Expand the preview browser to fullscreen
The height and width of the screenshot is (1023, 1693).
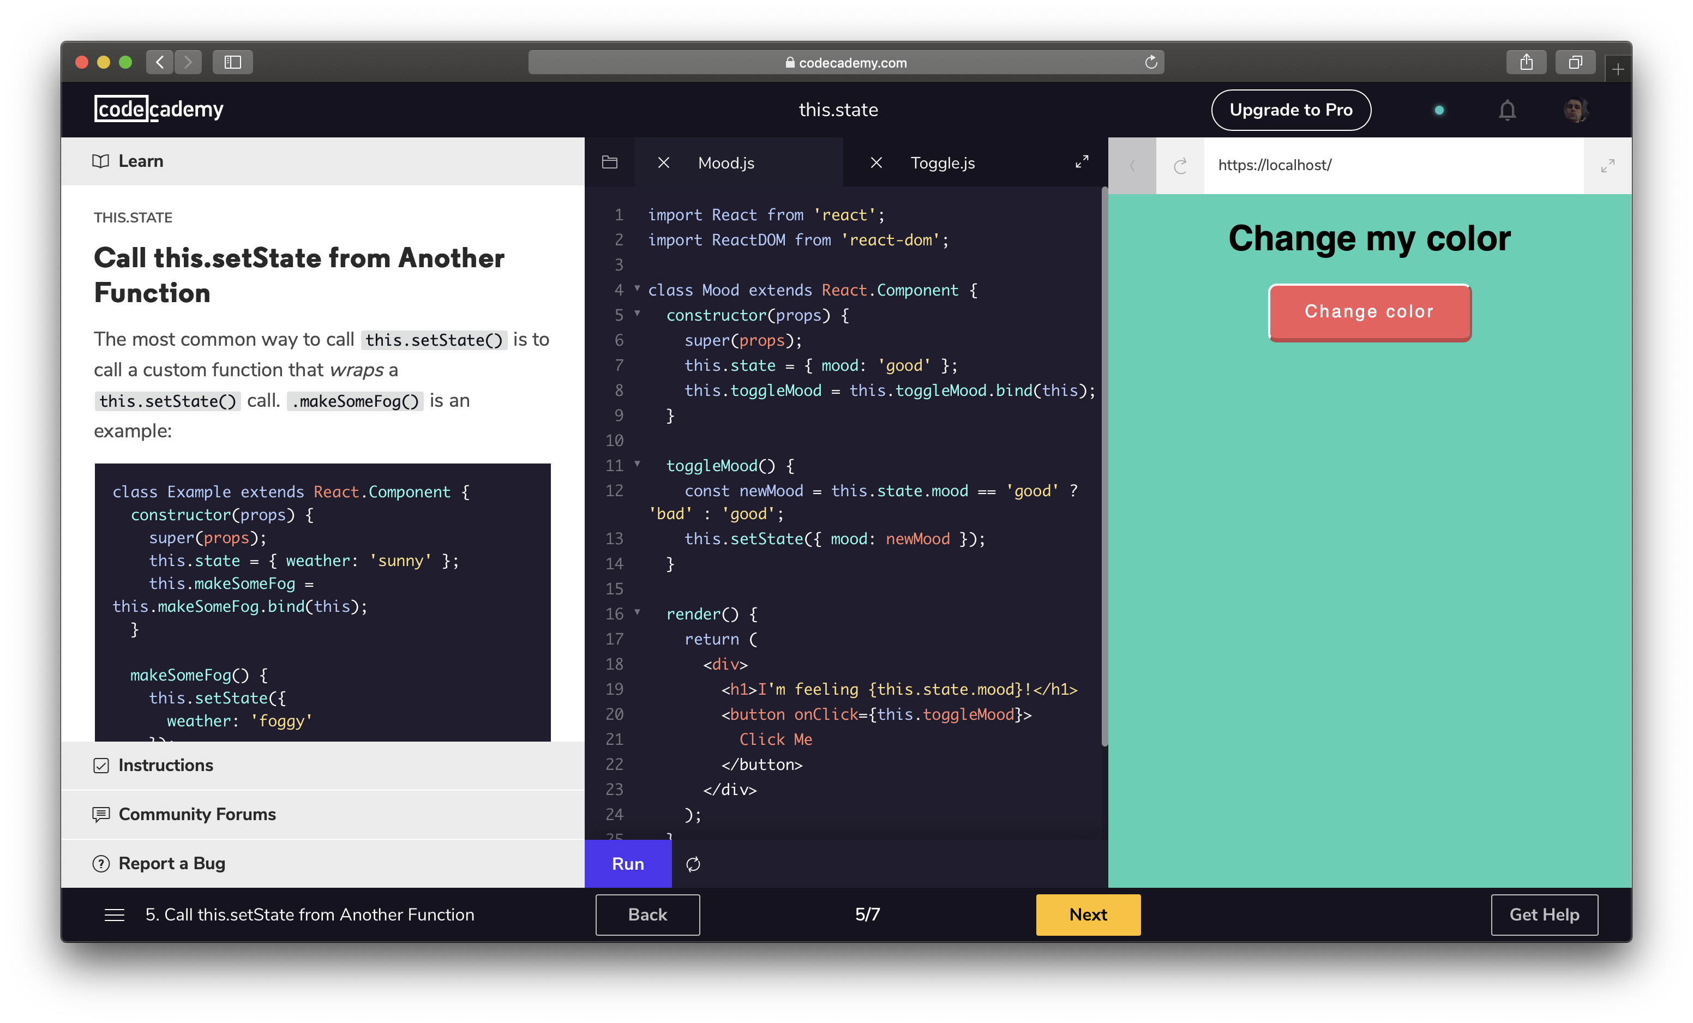pyautogui.click(x=1607, y=166)
